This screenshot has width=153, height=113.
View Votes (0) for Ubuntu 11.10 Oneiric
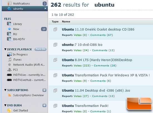point(80,35)
